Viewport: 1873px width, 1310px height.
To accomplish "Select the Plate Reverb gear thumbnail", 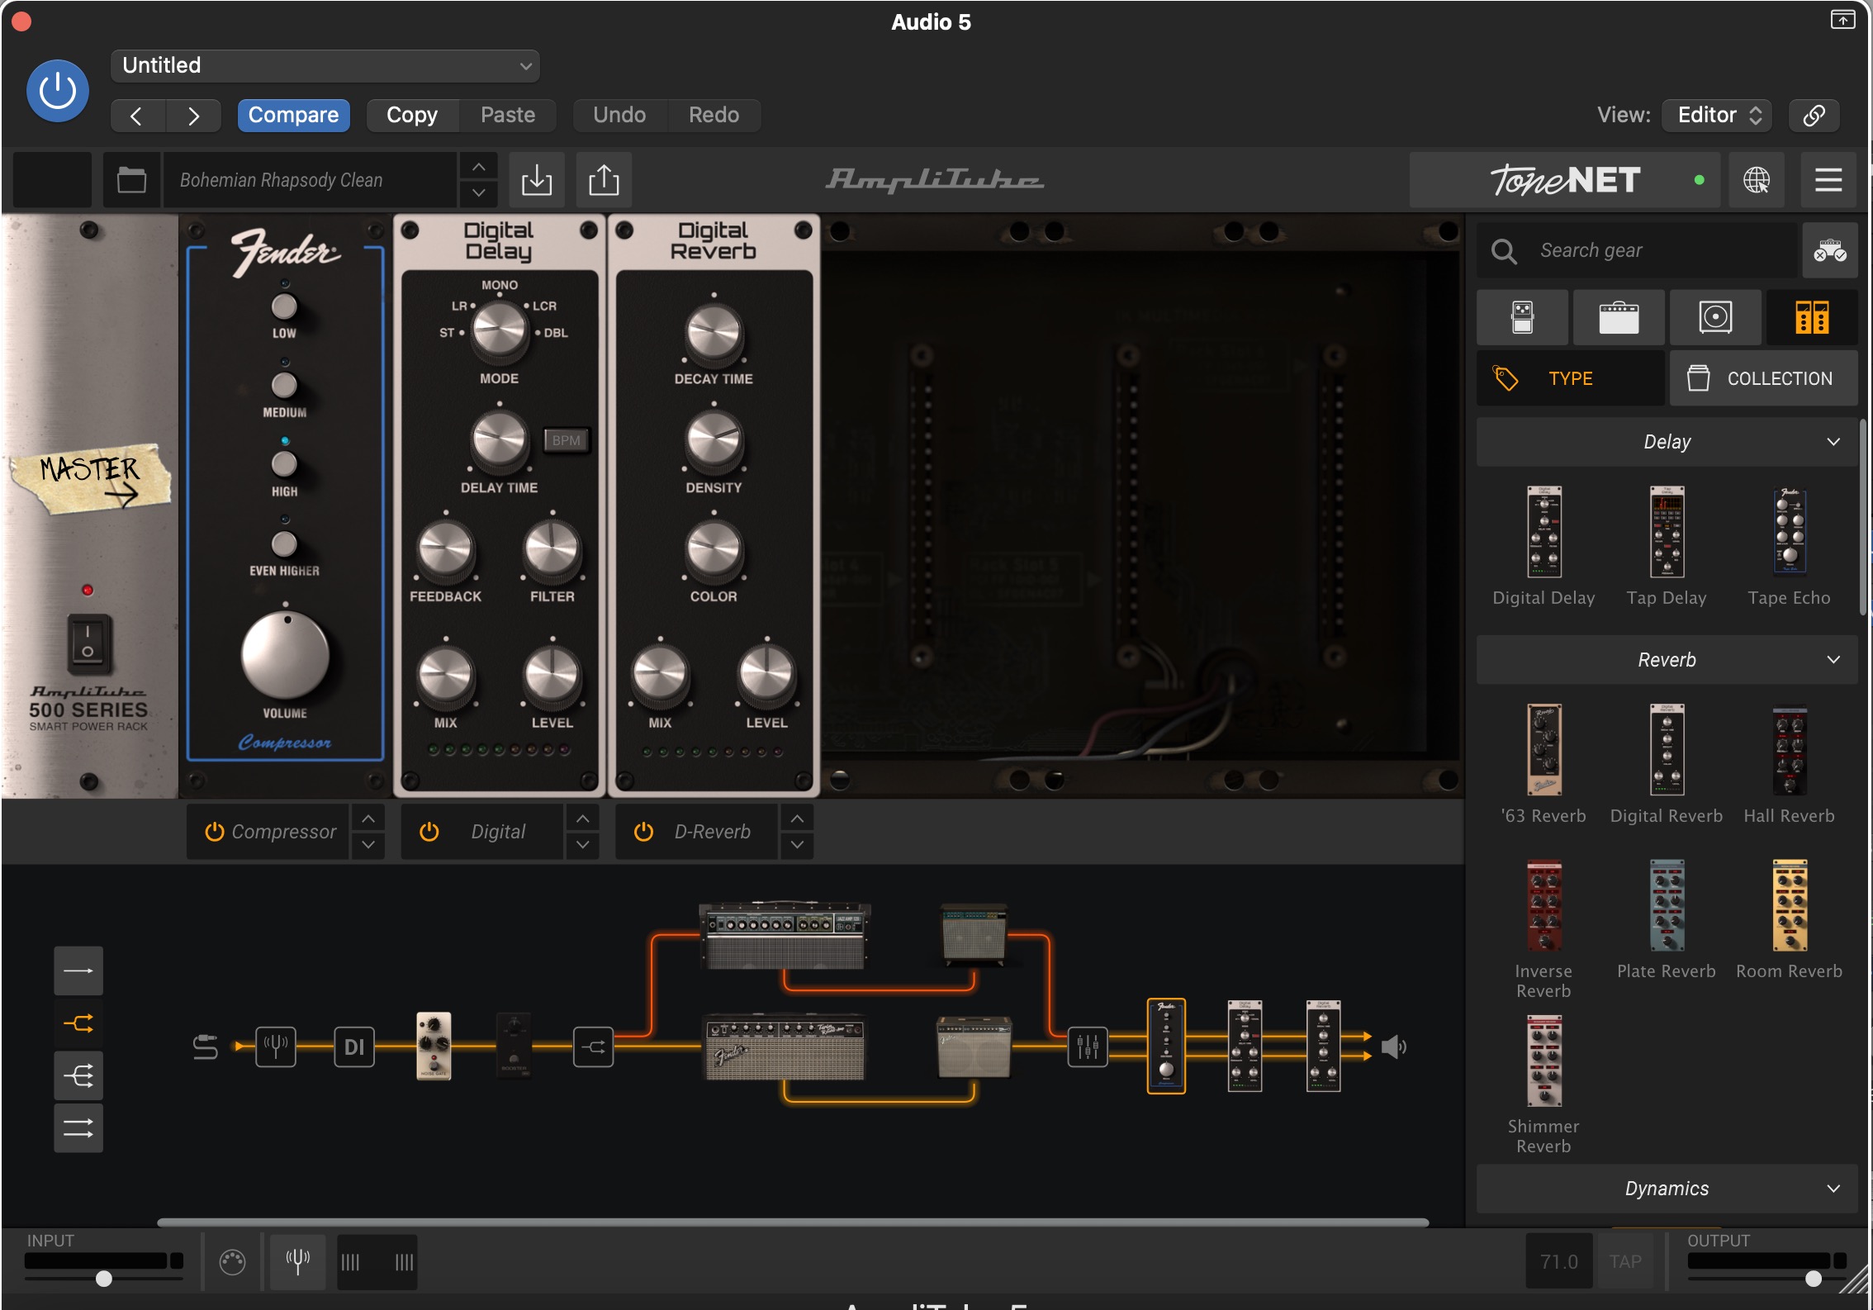I will click(x=1667, y=905).
